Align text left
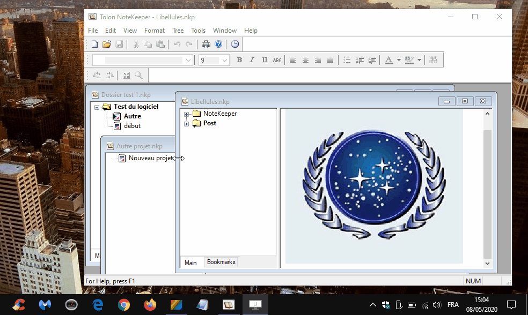528x315 pixels. pyautogui.click(x=293, y=60)
